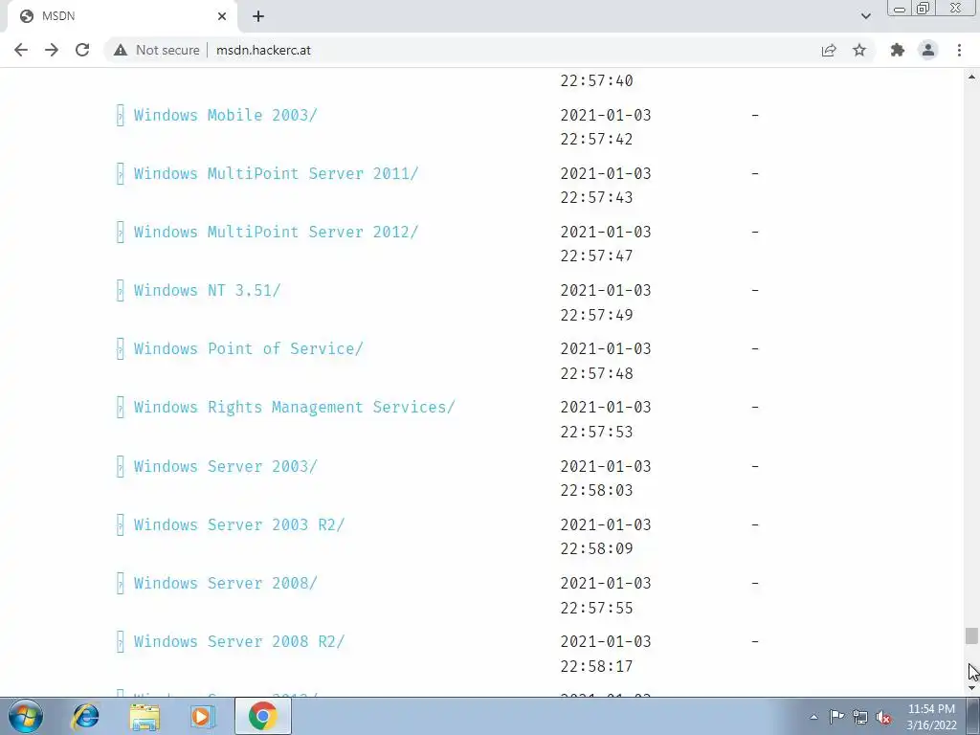Open Windows Mobile 2003/ folder link
This screenshot has width=980, height=735.
click(x=225, y=115)
